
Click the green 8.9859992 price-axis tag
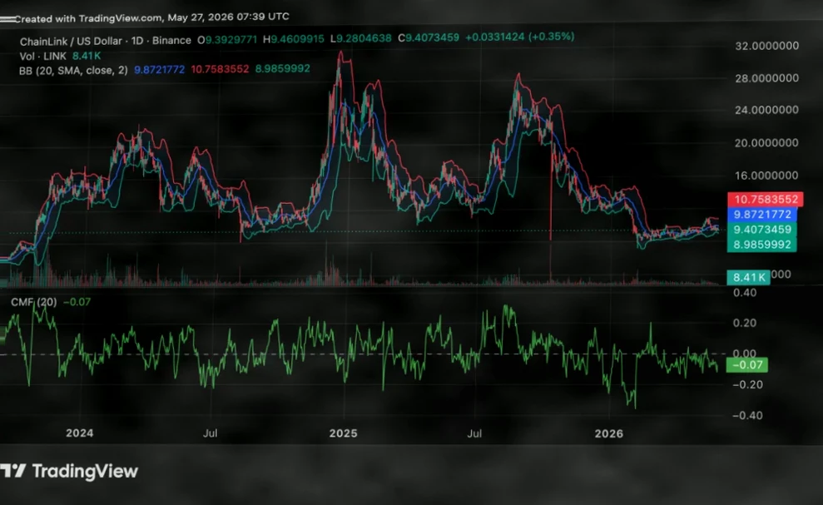(x=762, y=245)
